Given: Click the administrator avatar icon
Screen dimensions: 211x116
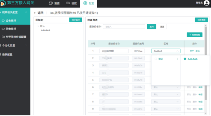Looking at the screenshot, I should tap(206, 3).
